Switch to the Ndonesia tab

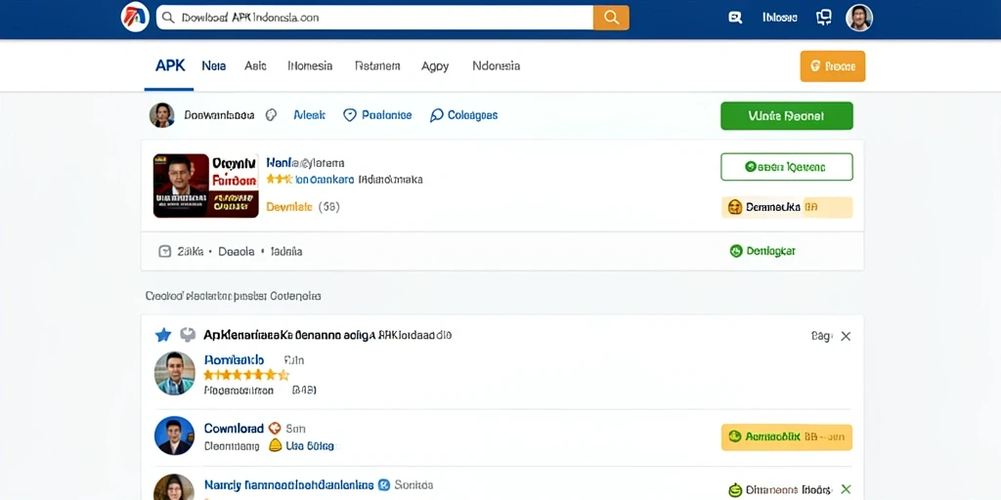pos(496,65)
